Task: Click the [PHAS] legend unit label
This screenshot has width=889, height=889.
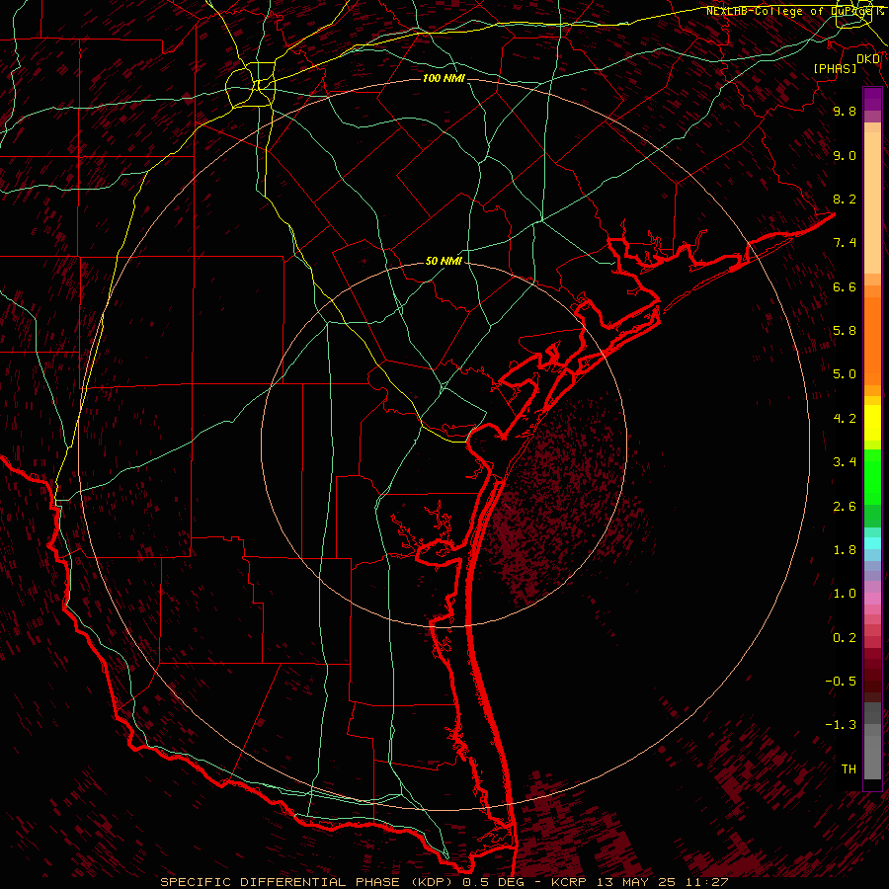Action: pos(835,68)
